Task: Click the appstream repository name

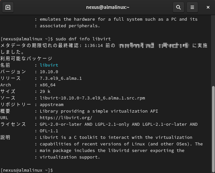Action: coord(51,104)
